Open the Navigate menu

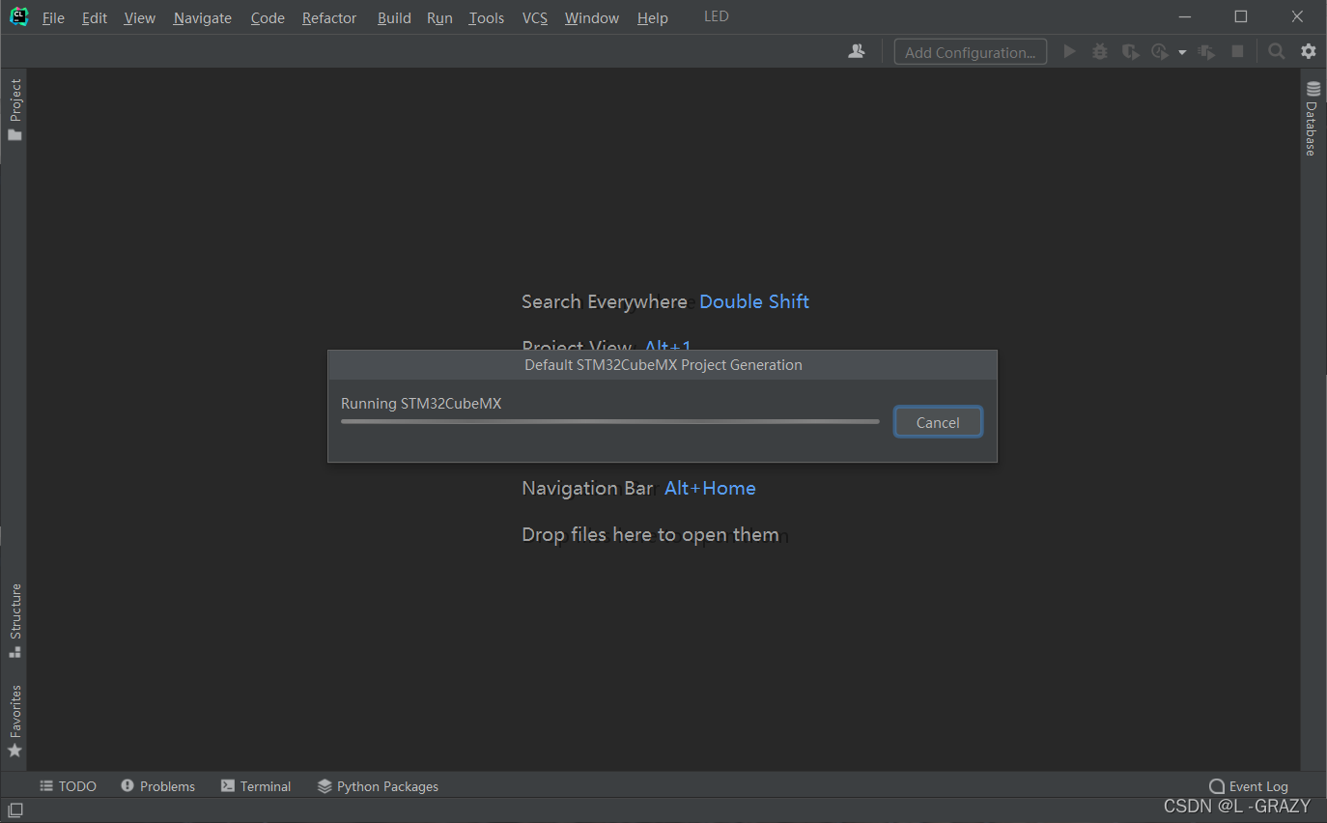point(203,17)
